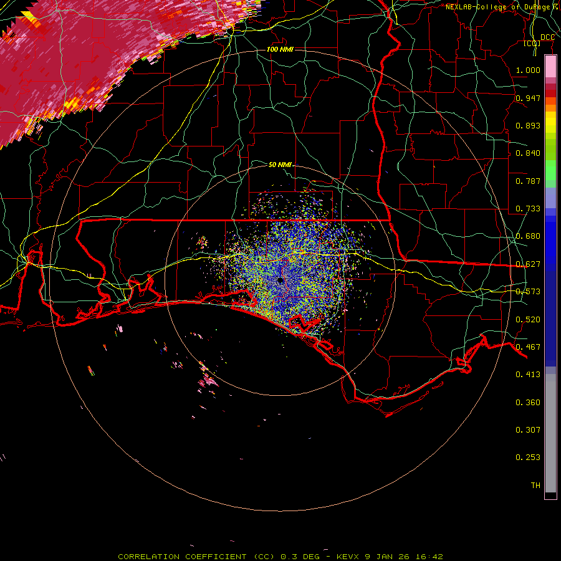
Task: Click the bright green segment of color bar
Action: pos(550,170)
